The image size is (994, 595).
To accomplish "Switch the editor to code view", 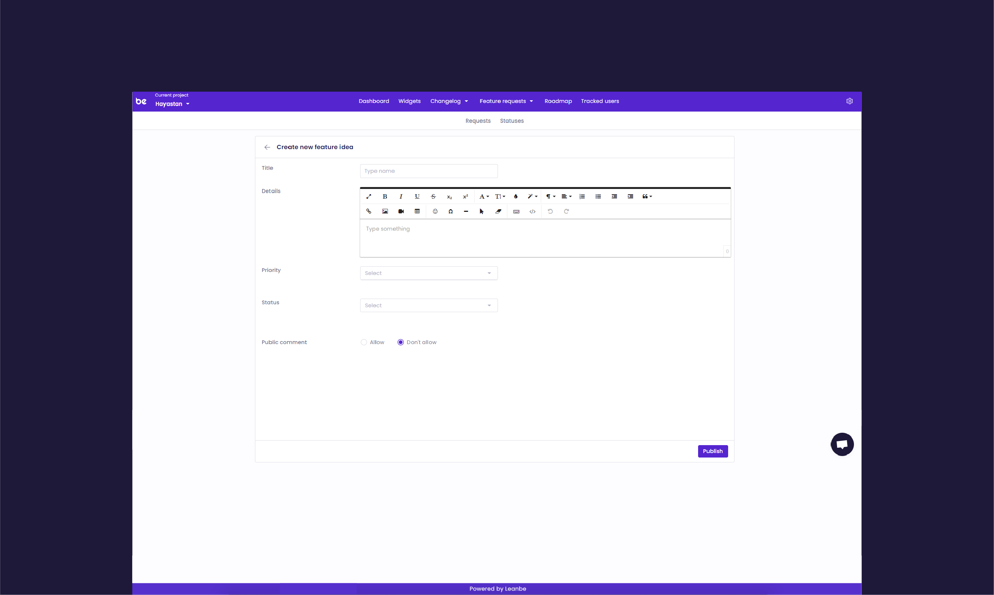I will pyautogui.click(x=532, y=212).
